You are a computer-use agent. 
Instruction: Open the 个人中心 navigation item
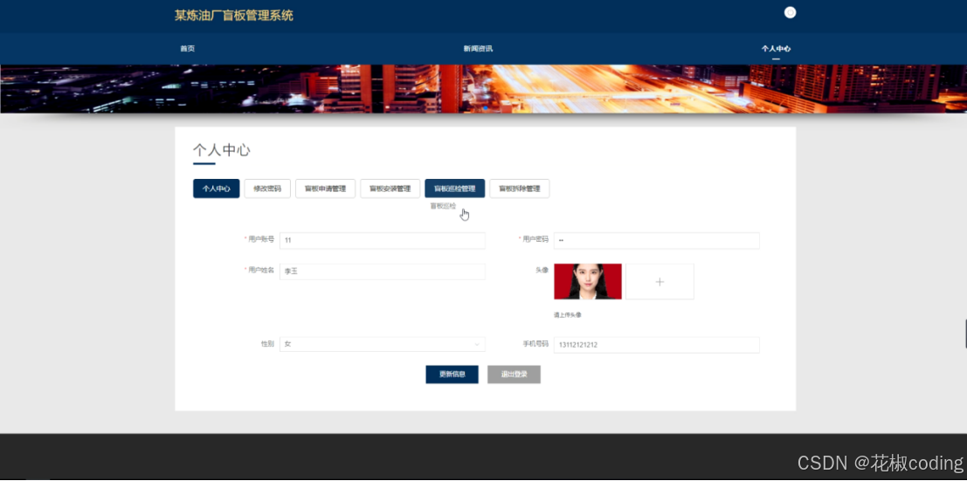point(776,49)
